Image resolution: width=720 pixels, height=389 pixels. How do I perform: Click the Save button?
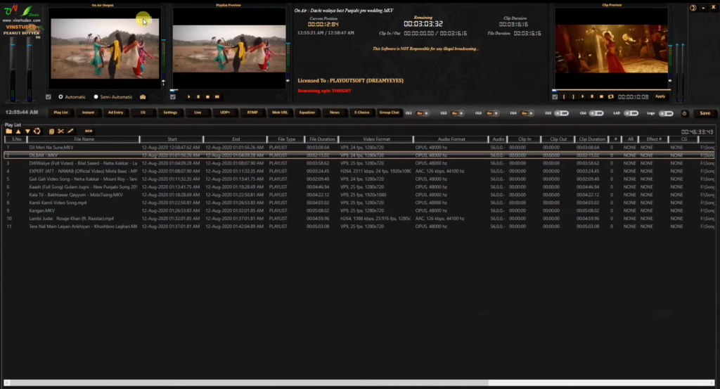pos(705,113)
